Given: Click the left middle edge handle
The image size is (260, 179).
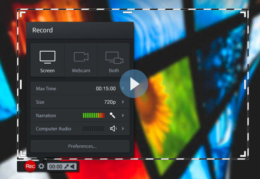Looking at the screenshot, I should 21,84.
